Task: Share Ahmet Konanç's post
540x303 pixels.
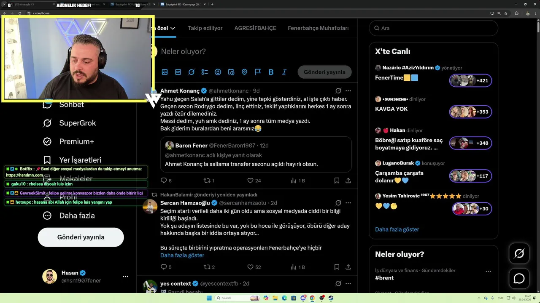Action: pos(348,181)
